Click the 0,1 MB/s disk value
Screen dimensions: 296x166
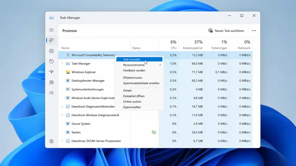[221, 72]
